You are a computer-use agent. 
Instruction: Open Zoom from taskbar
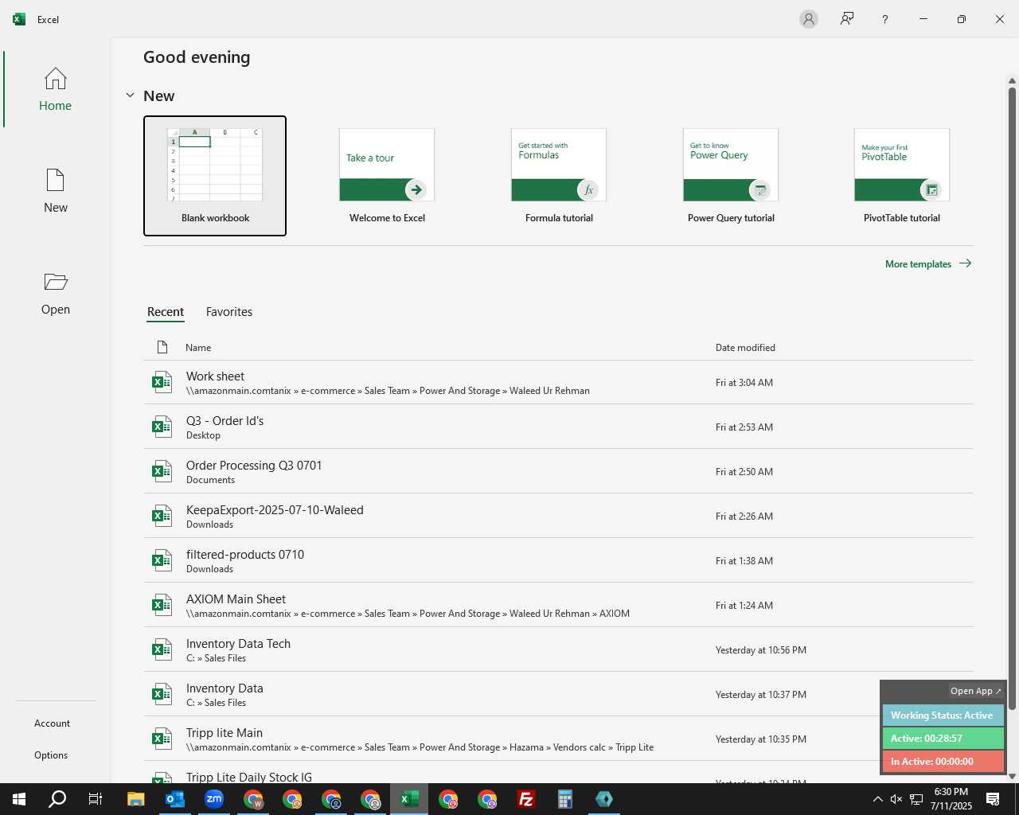coord(214,799)
